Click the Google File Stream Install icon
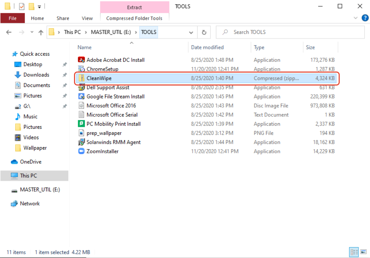The height and width of the screenshot is (258, 370). pos(81,97)
